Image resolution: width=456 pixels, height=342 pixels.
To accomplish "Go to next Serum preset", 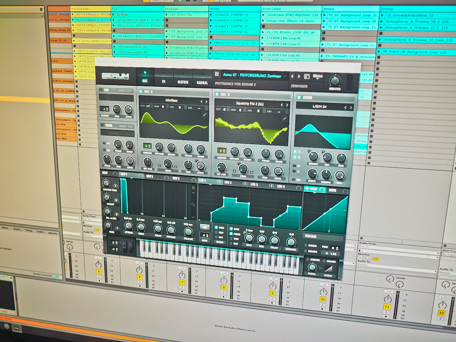I will pyautogui.click(x=299, y=77).
